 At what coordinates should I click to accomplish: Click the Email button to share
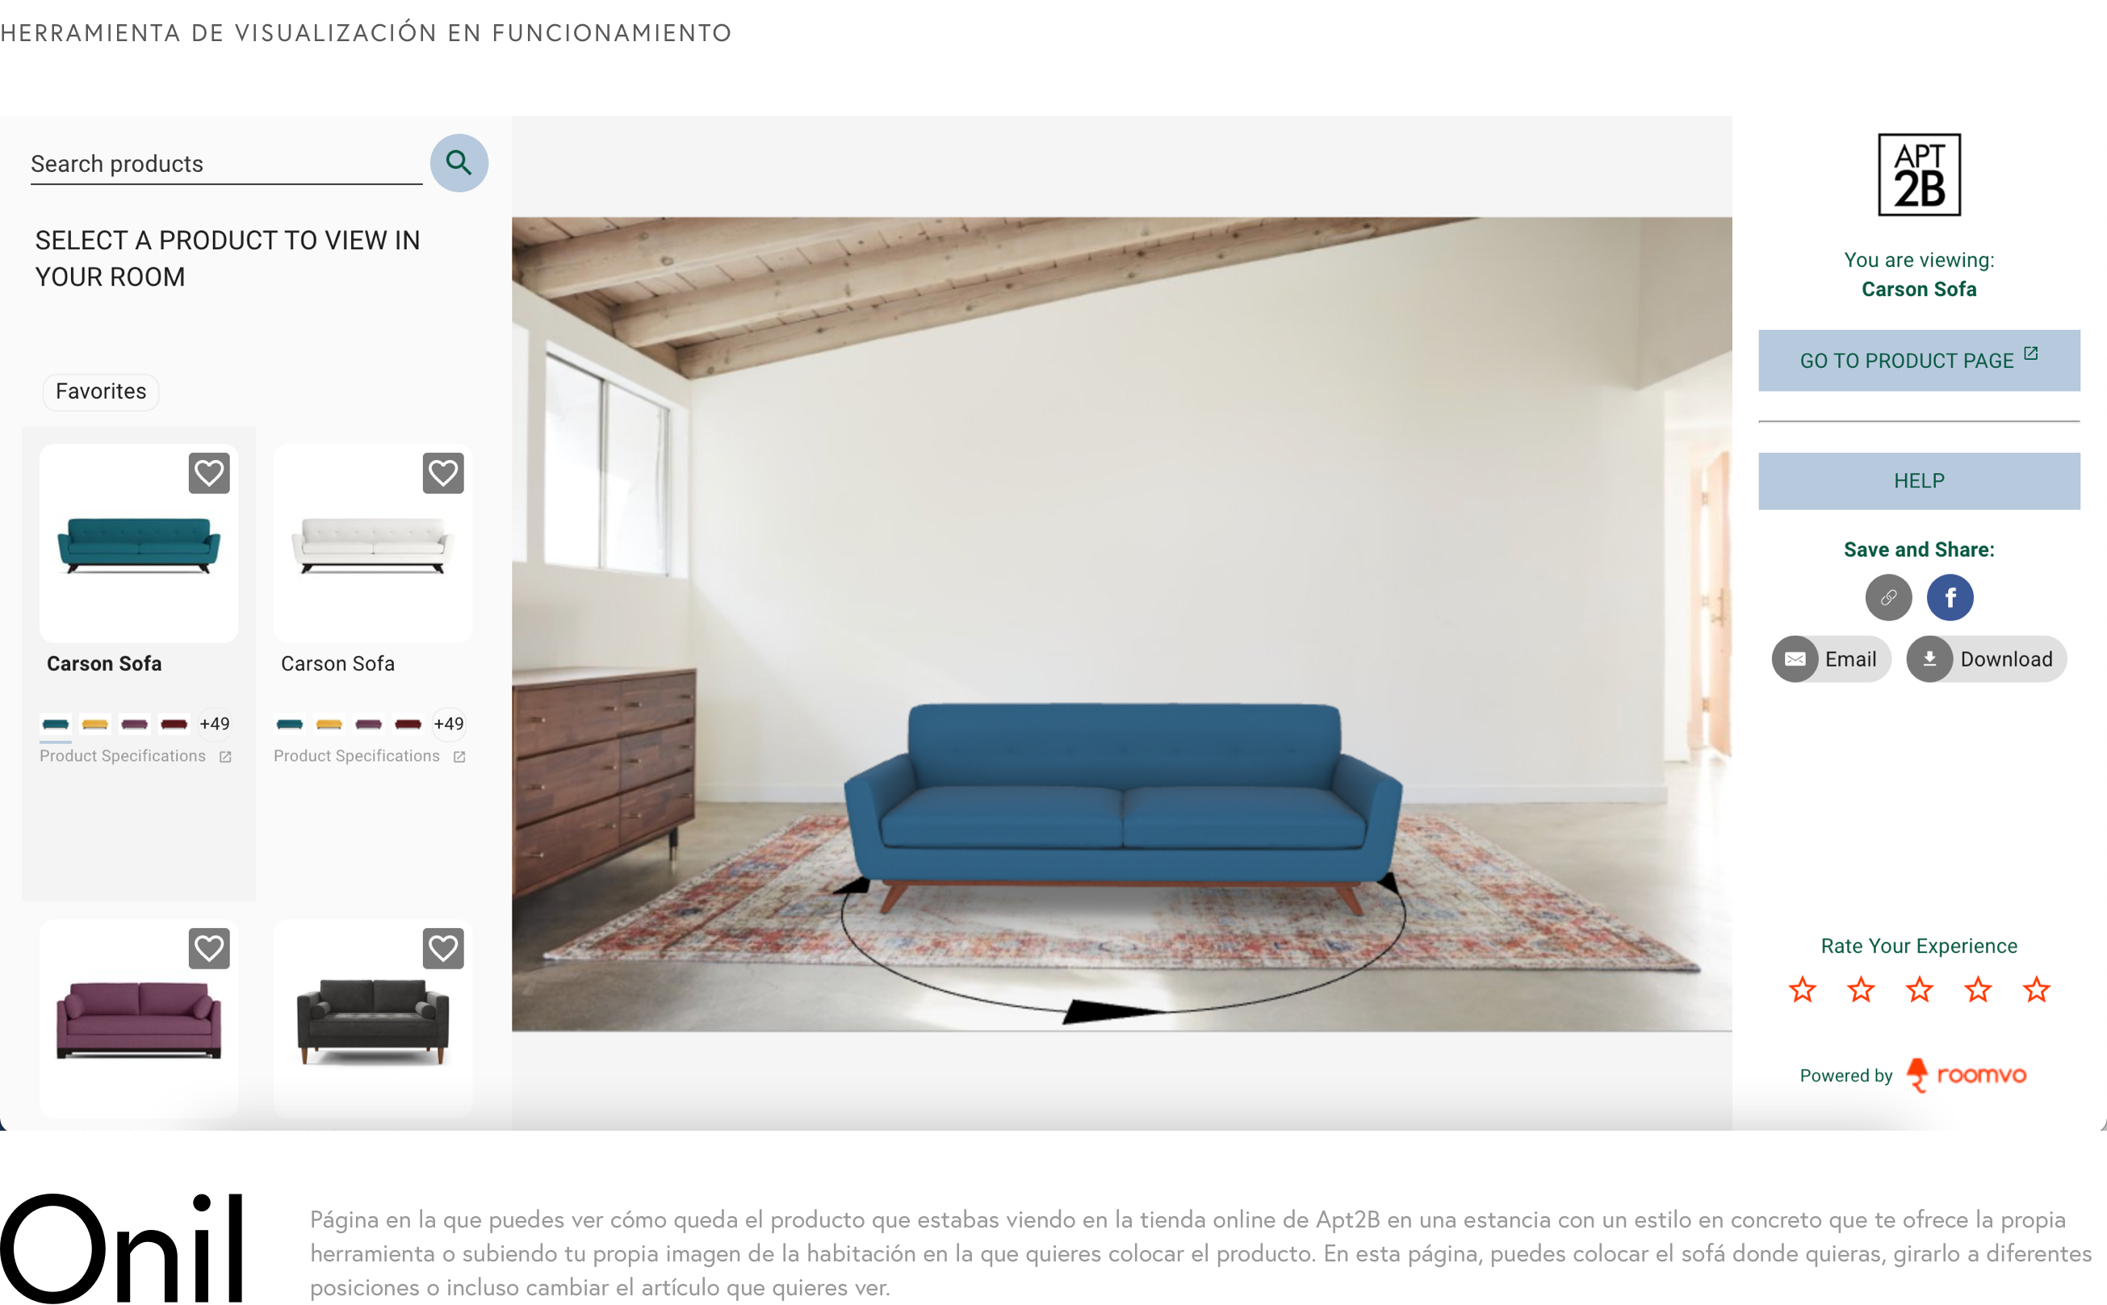(1830, 659)
